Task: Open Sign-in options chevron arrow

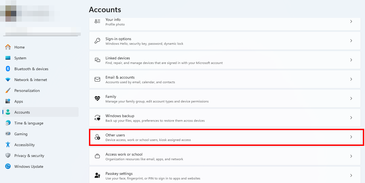Action: 351,41
